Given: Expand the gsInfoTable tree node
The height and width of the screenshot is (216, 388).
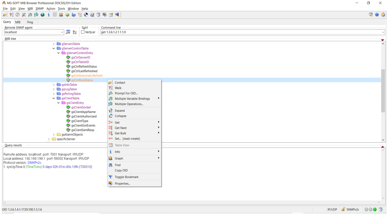Looking at the screenshot, I should click(x=54, y=85).
